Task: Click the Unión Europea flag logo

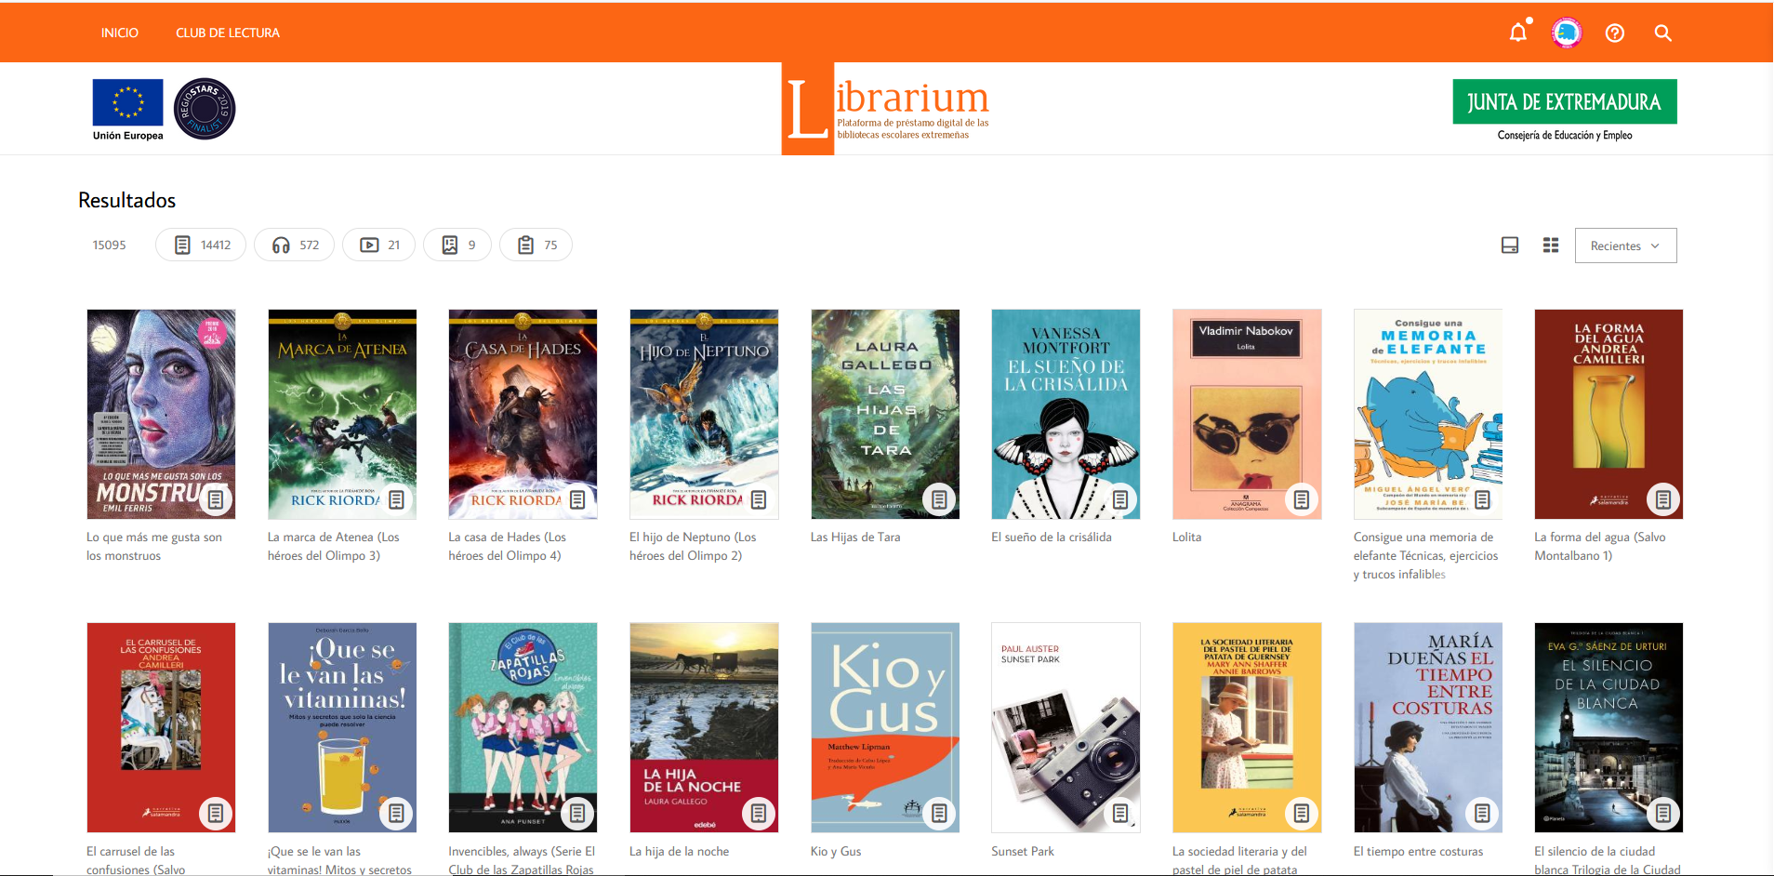Action: [x=128, y=110]
